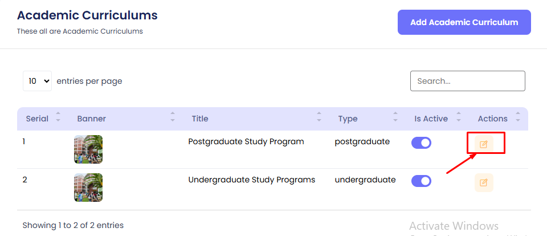
Task: Disable active switch for Undergraduate Study Programs
Action: tap(422, 181)
